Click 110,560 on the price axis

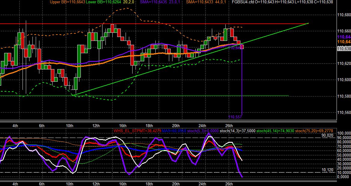(344, 113)
